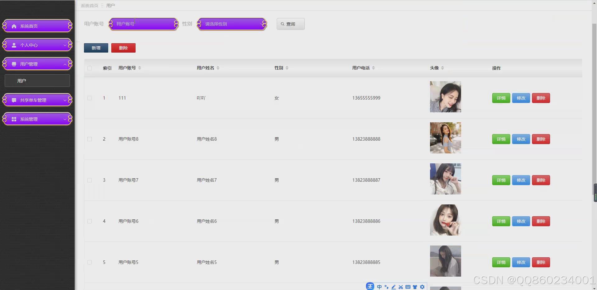Click 修改 for 用户账号6
This screenshot has height=290, width=597.
click(521, 221)
